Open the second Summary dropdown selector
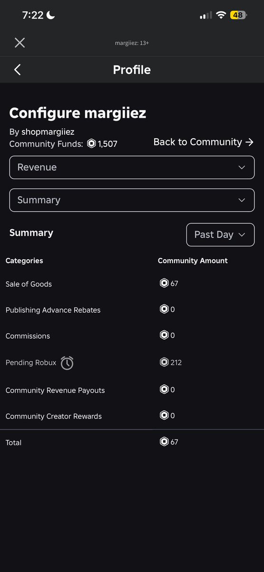264x572 pixels. [x=132, y=200]
